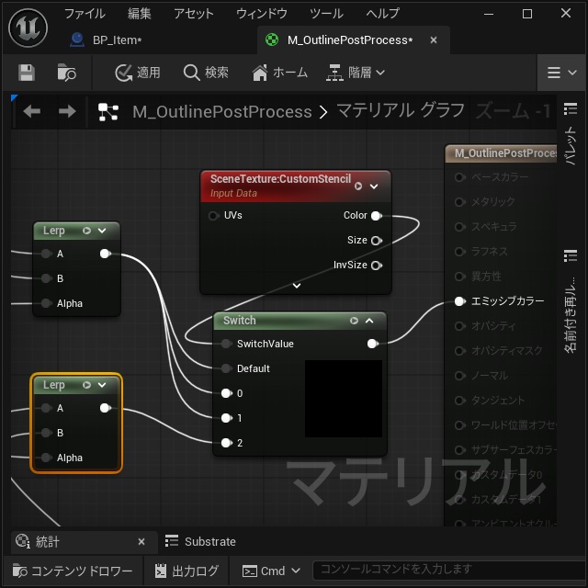
Task: Click the ノーマル material pin
Action: coord(459,376)
